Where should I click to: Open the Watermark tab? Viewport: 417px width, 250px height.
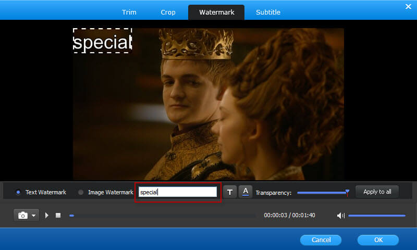[216, 12]
